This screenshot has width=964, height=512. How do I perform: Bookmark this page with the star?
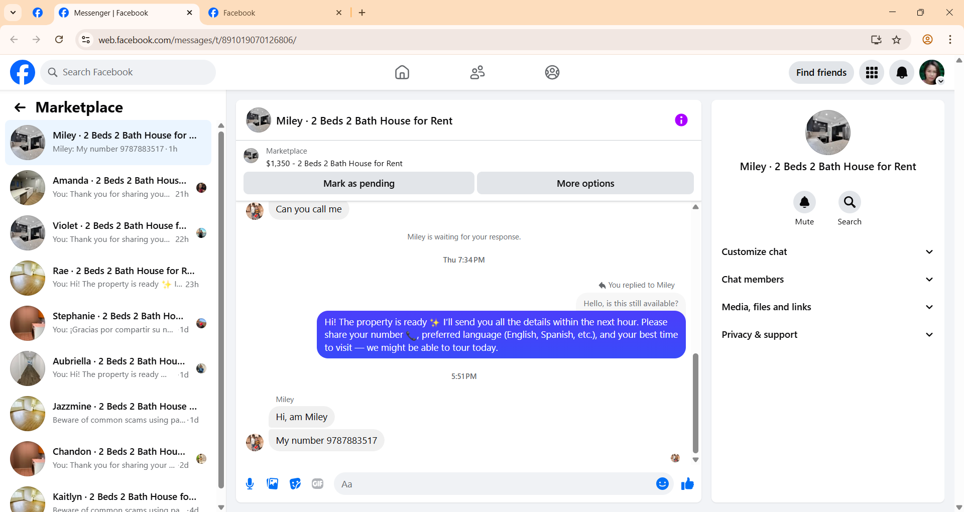(897, 40)
